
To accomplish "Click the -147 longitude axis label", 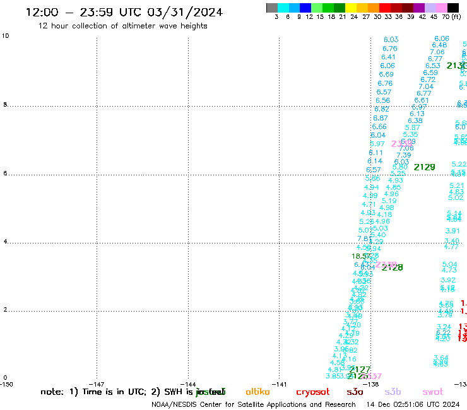I will pos(97,384).
